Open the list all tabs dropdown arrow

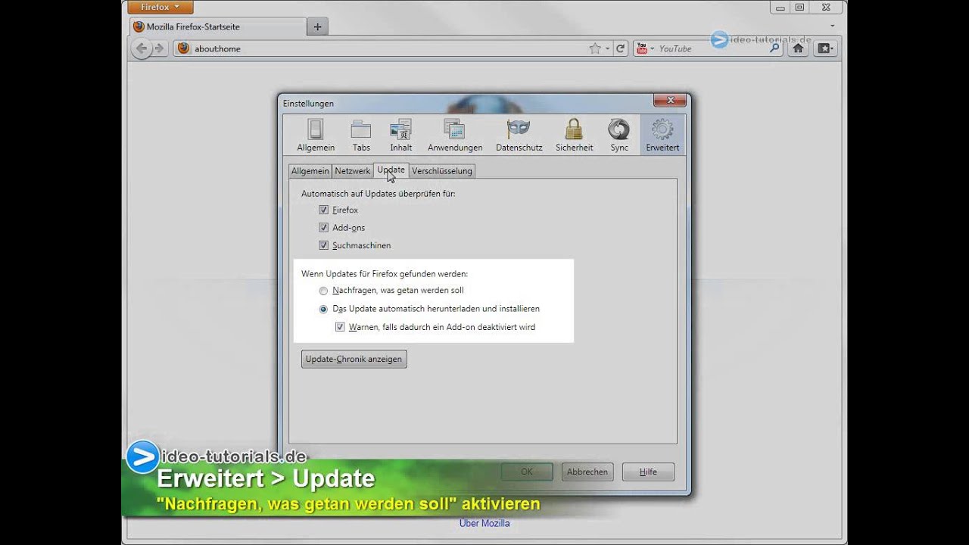click(x=833, y=26)
